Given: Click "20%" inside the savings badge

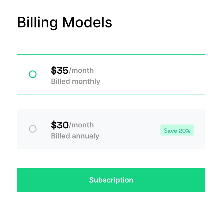Looking at the screenshot, I should pos(185,130).
